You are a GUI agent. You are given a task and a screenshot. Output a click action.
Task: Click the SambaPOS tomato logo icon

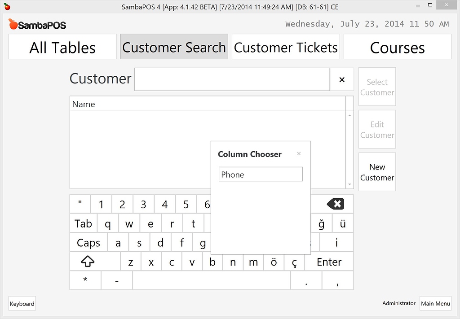coord(12,23)
